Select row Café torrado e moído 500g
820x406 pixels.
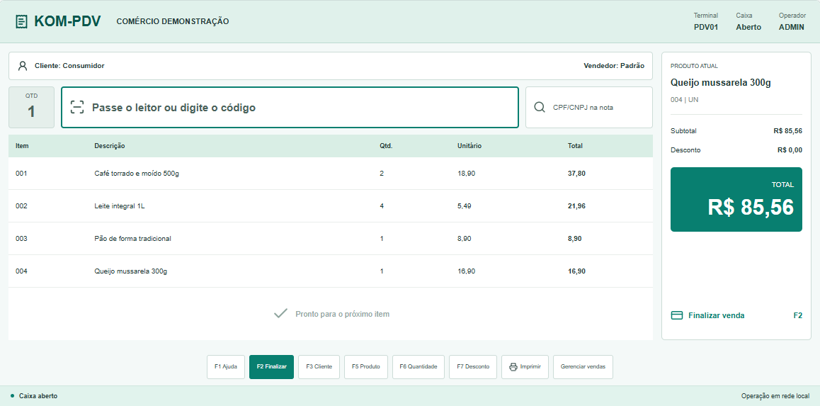pos(331,173)
